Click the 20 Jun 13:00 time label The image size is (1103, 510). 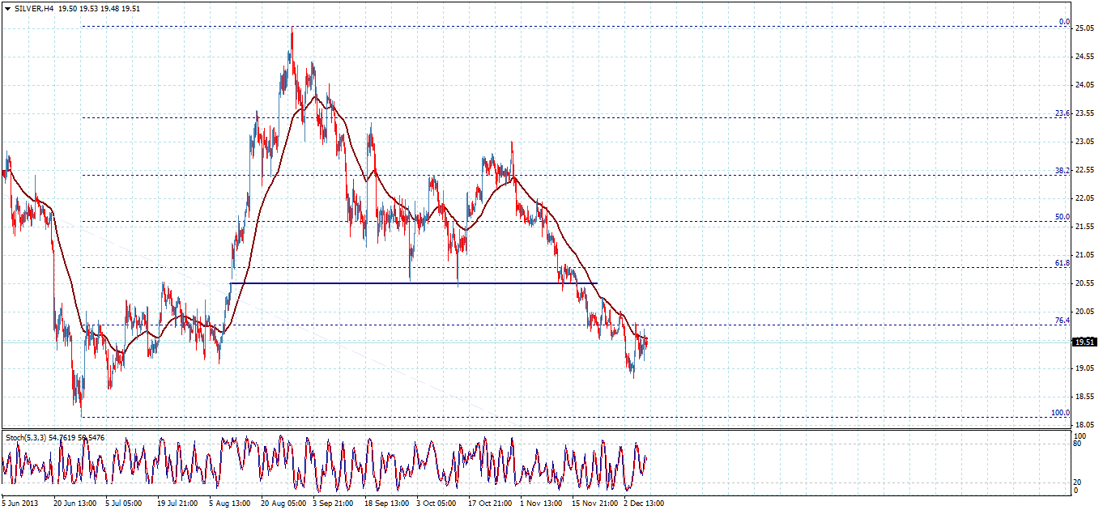pos(76,503)
